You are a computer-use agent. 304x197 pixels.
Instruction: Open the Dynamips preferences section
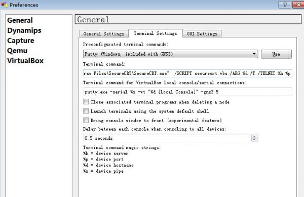tap(24, 30)
